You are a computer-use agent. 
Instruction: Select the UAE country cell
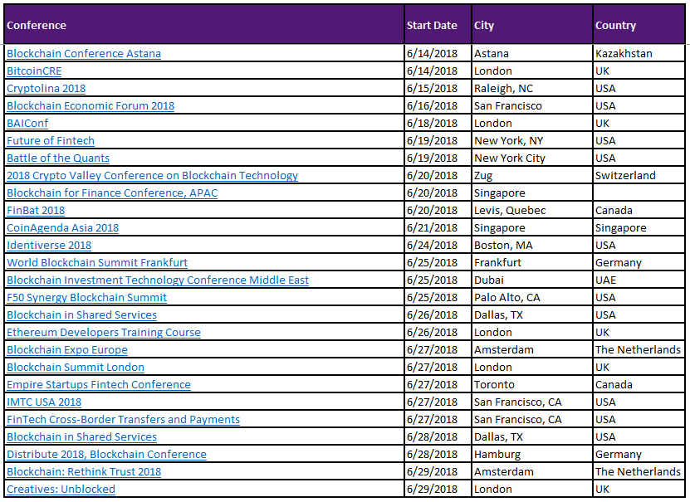639,280
